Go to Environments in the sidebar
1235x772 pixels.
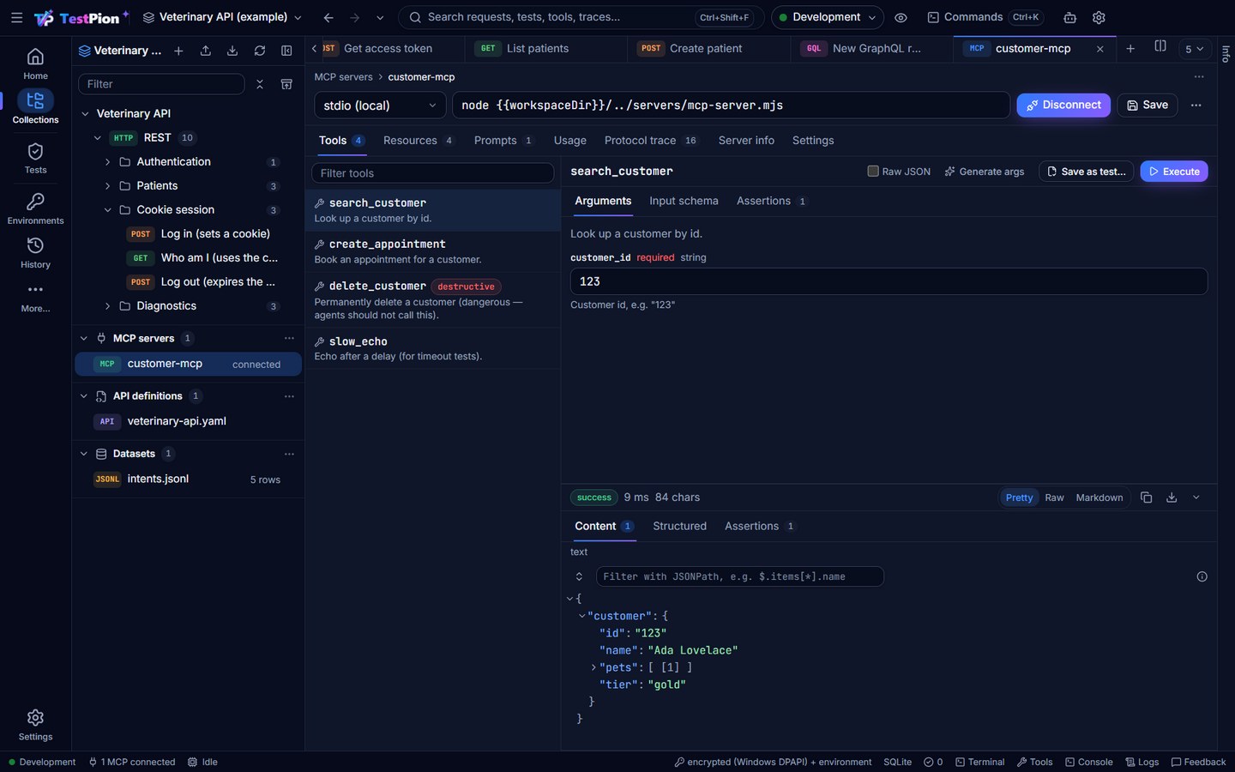click(35, 208)
